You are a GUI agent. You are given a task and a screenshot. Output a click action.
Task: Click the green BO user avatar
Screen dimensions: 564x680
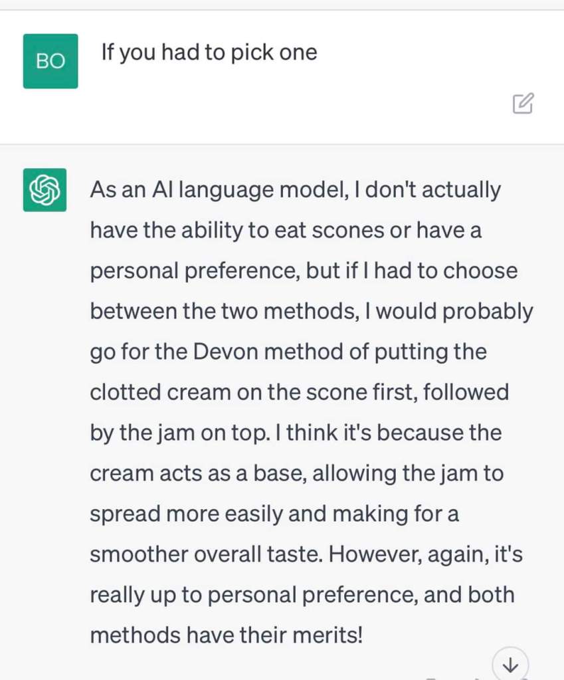pos(50,61)
